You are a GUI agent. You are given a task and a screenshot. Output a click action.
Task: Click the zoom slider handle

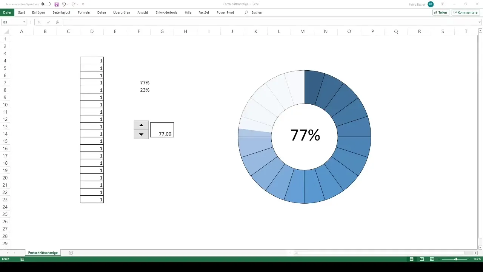click(x=456, y=259)
